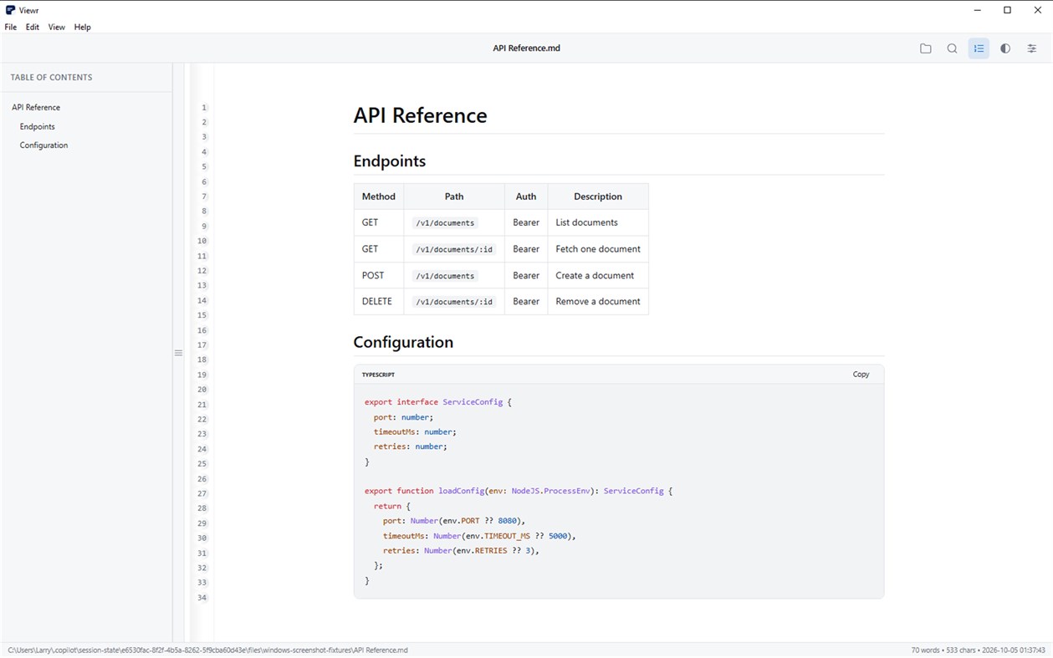
Task: Open the File menu
Action: point(11,27)
